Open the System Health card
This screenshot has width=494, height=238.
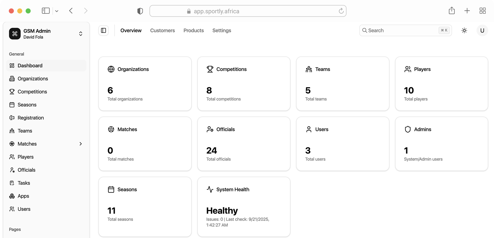click(244, 207)
